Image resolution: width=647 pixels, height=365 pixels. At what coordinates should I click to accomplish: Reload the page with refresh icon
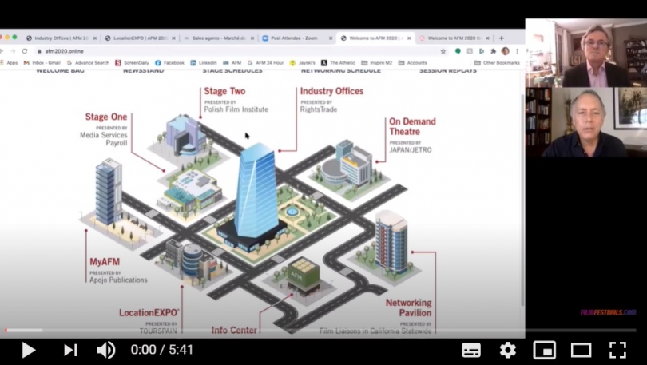coord(25,51)
